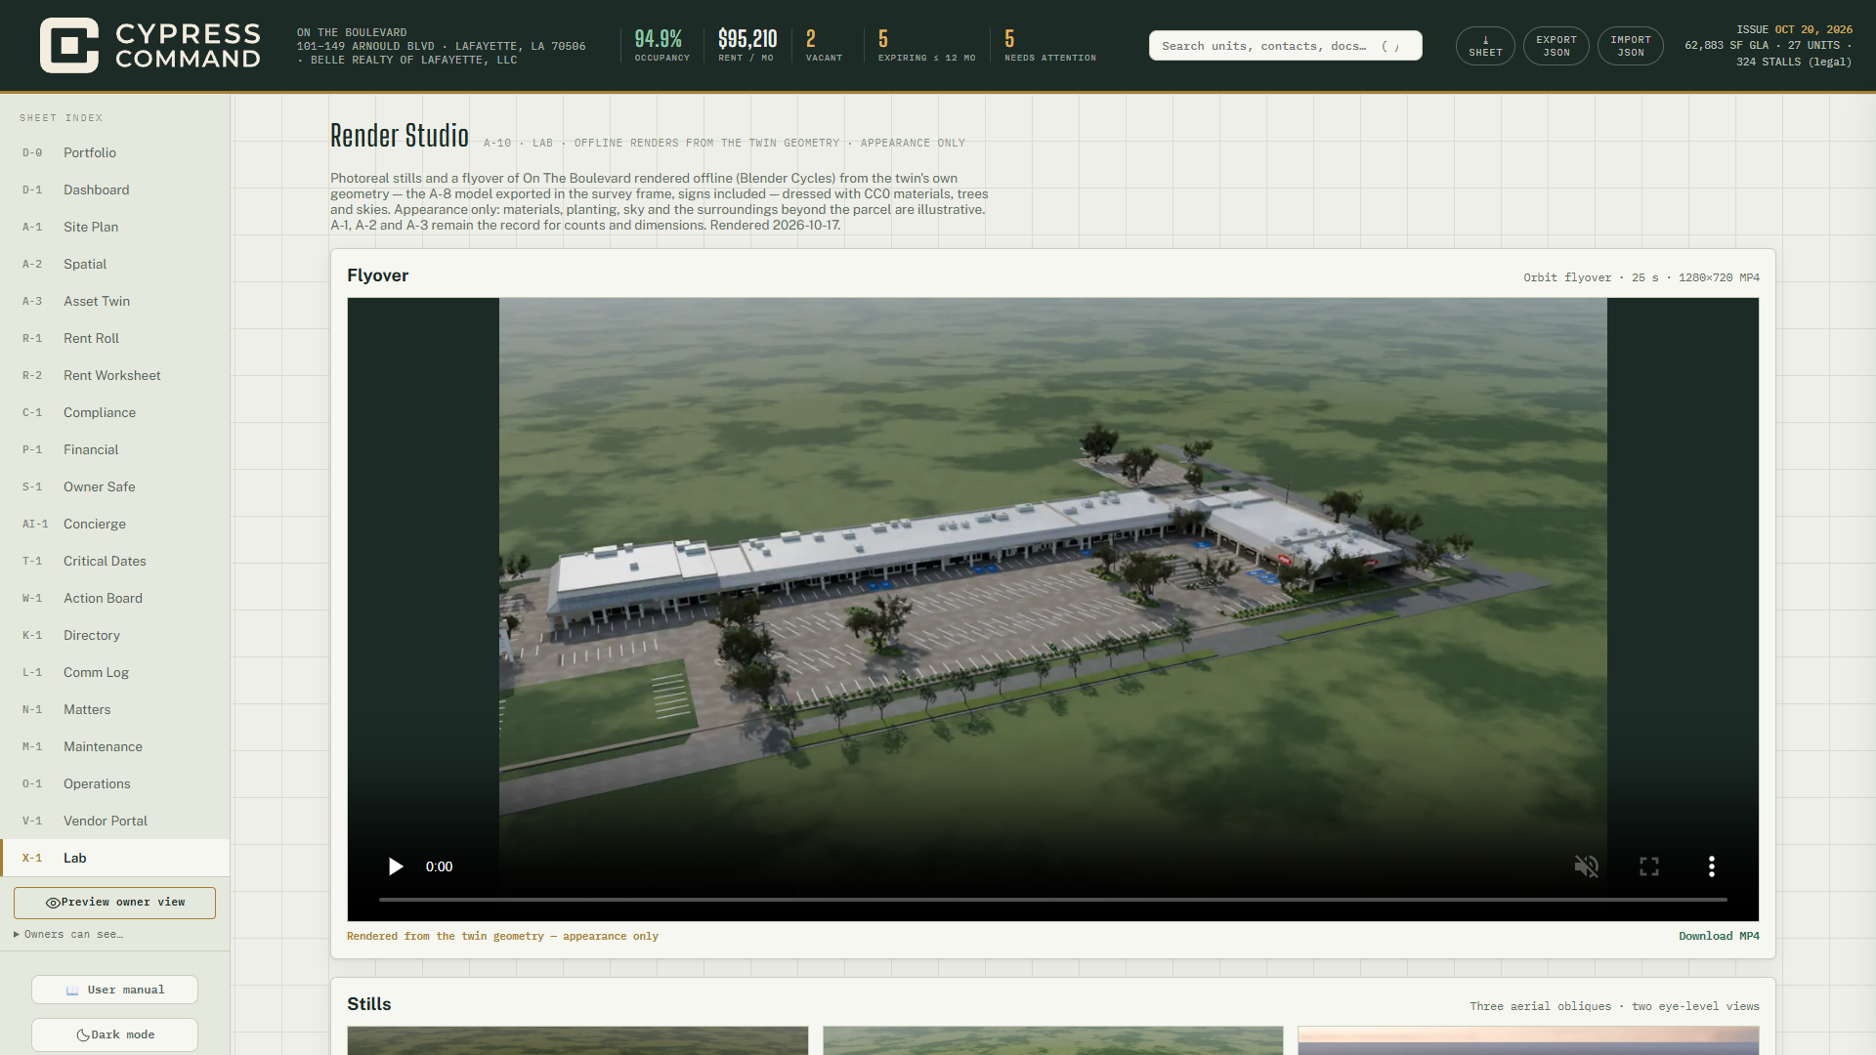This screenshot has width=1876, height=1055.
Task: Open the Maintenance sheet
Action: point(115,747)
